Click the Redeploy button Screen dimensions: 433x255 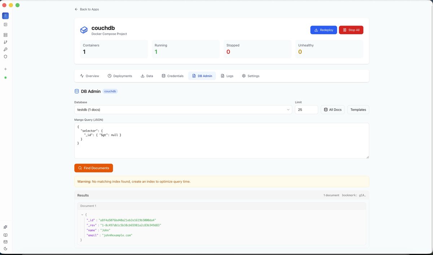[324, 30]
